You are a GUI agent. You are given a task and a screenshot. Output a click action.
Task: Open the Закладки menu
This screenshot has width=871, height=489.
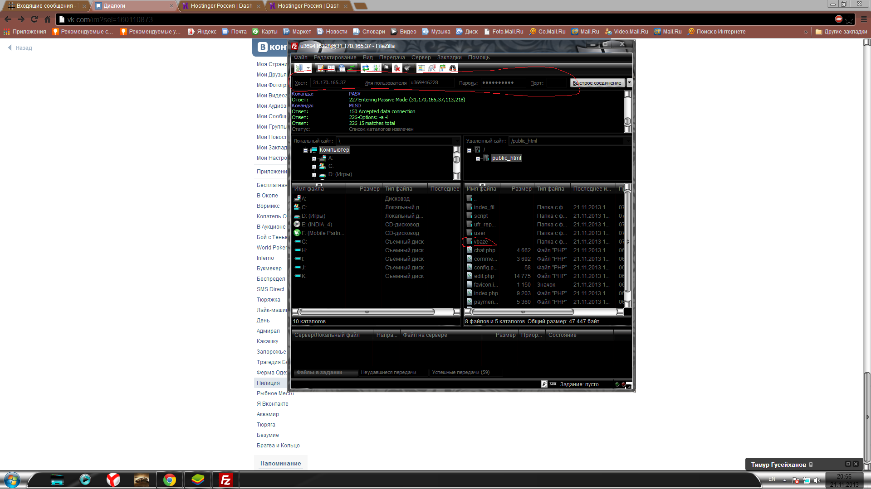tap(449, 58)
